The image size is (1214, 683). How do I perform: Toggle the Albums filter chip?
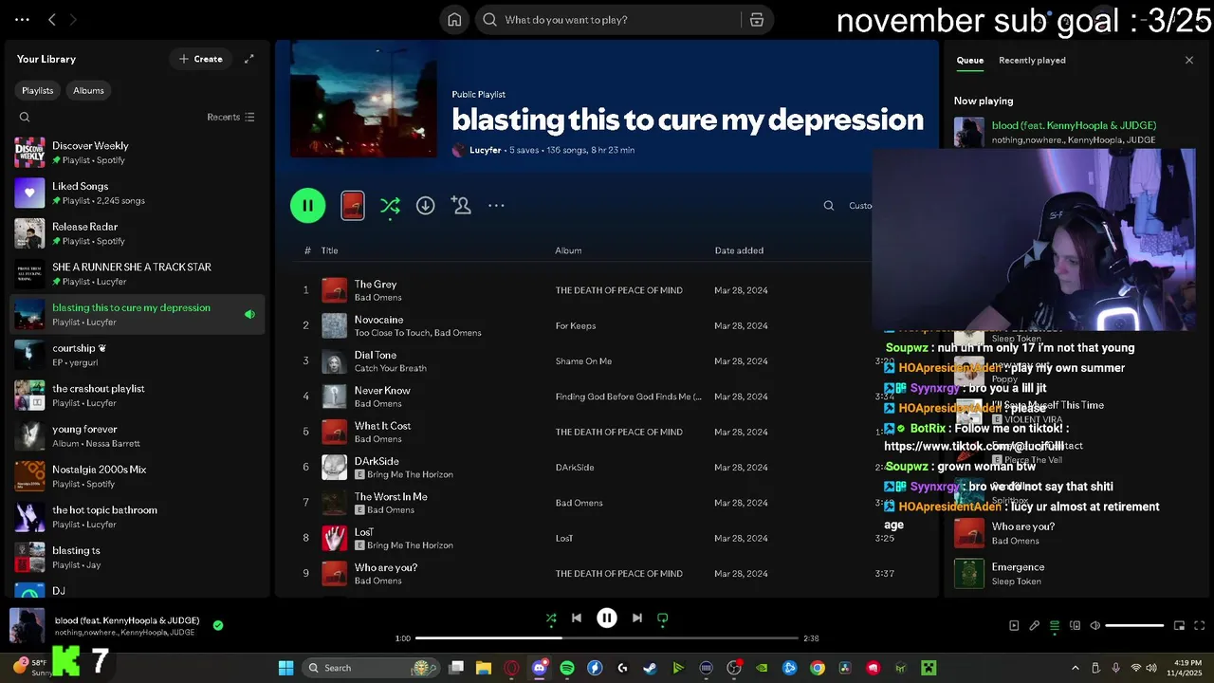coord(88,90)
